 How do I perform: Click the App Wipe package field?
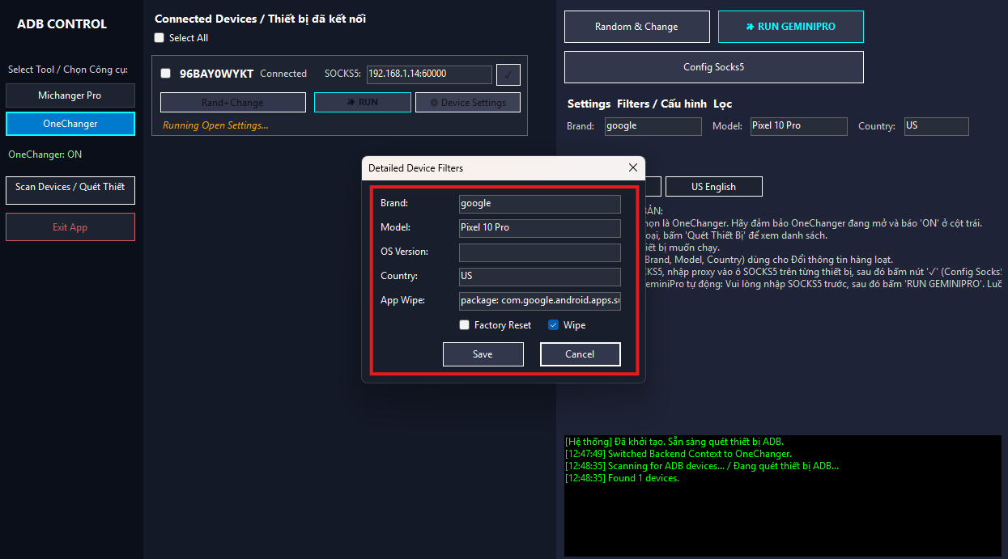[539, 301]
